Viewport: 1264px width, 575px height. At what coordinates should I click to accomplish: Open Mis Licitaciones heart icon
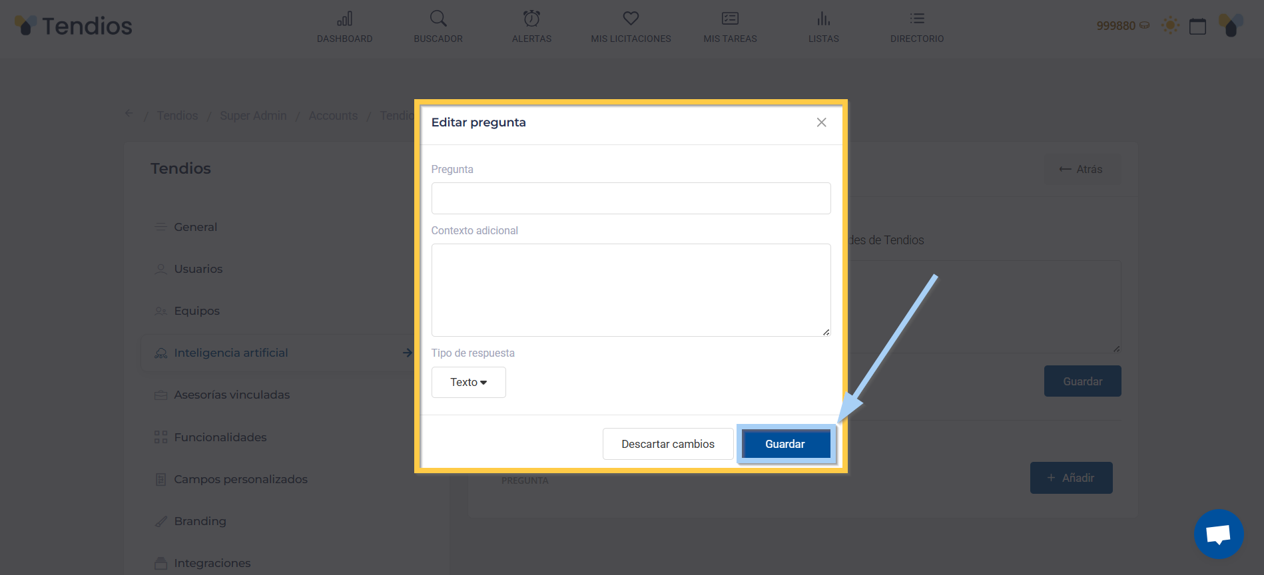point(631,19)
